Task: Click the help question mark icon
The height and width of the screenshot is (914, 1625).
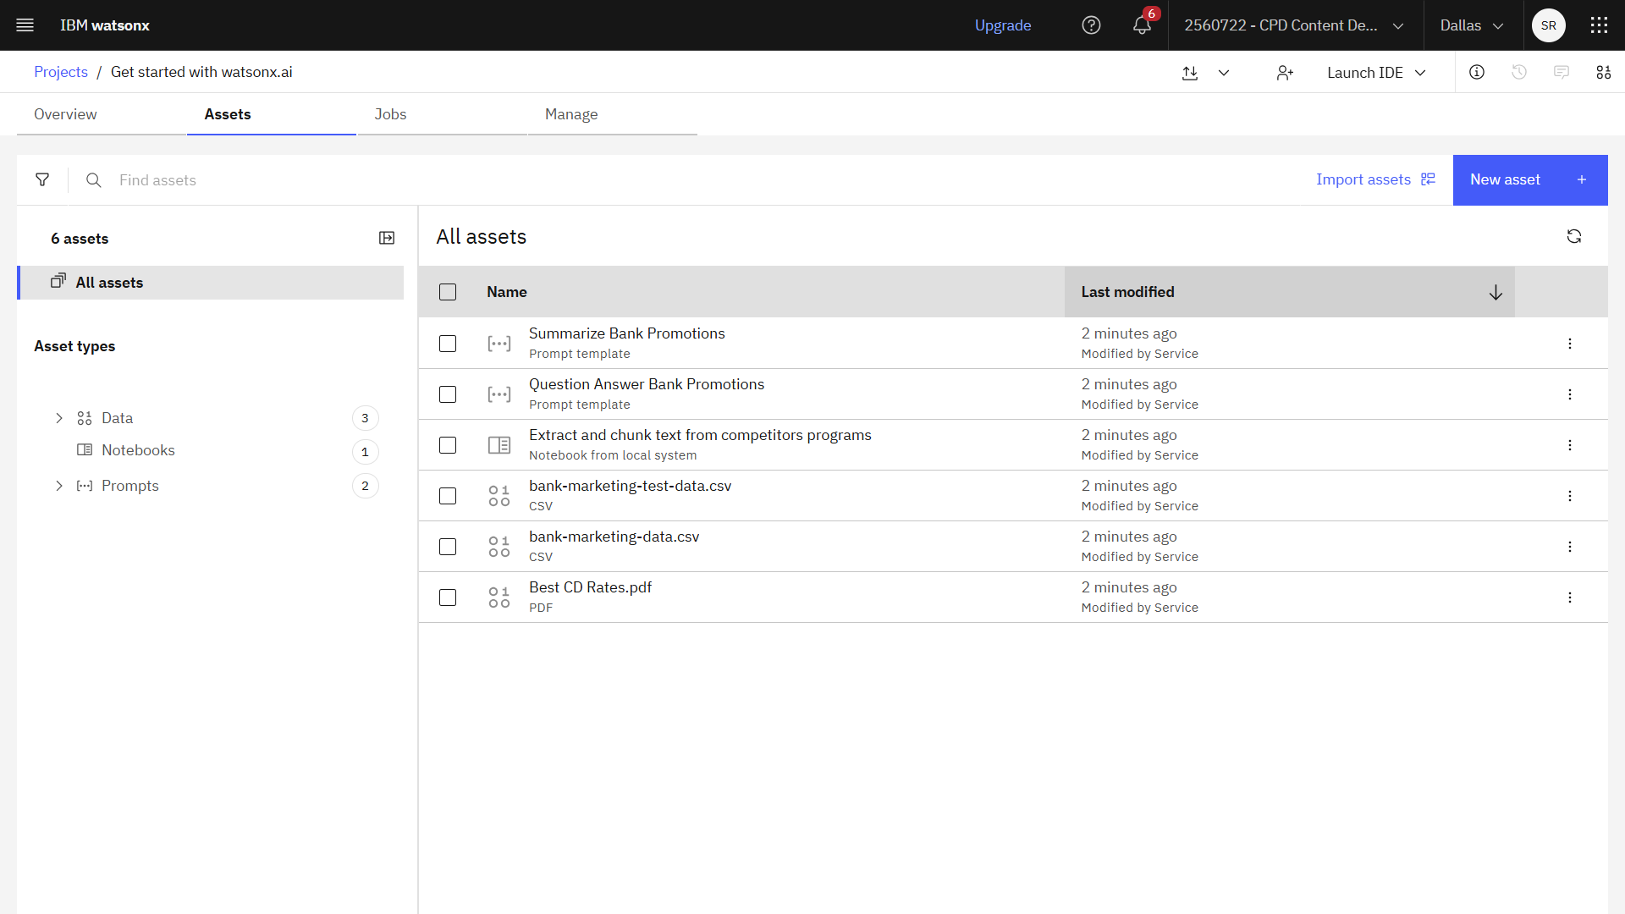Action: [1091, 25]
